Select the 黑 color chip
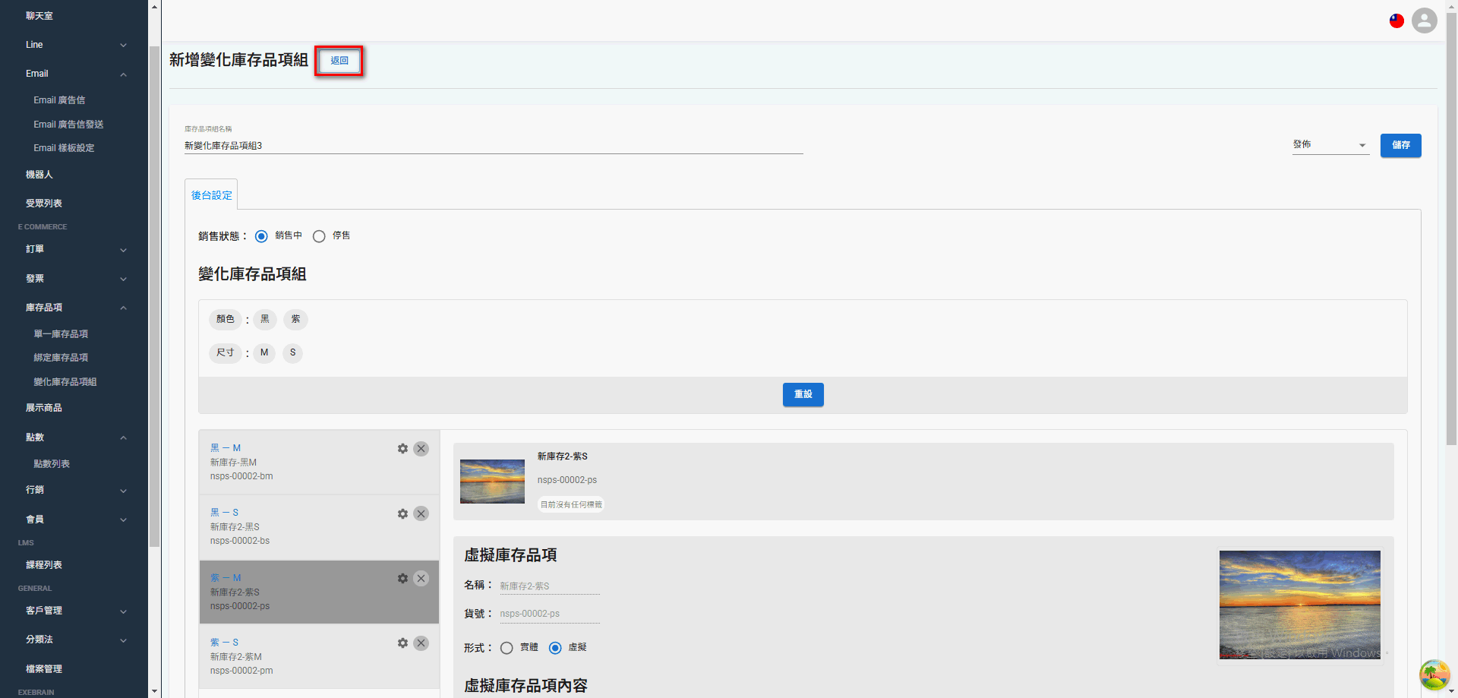The height and width of the screenshot is (698, 1458). click(x=265, y=320)
